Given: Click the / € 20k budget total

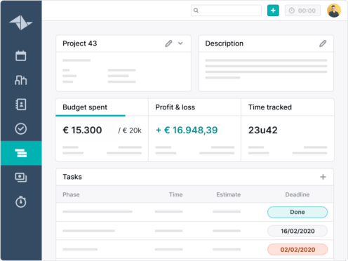Looking at the screenshot, I should click(130, 130).
